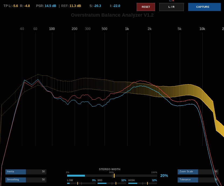Click the 20% stereo width readout
The height and width of the screenshot is (186, 224).
click(x=164, y=176)
